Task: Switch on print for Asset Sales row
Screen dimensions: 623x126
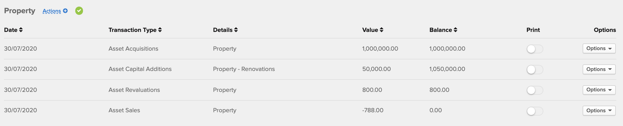Action: 535,111
